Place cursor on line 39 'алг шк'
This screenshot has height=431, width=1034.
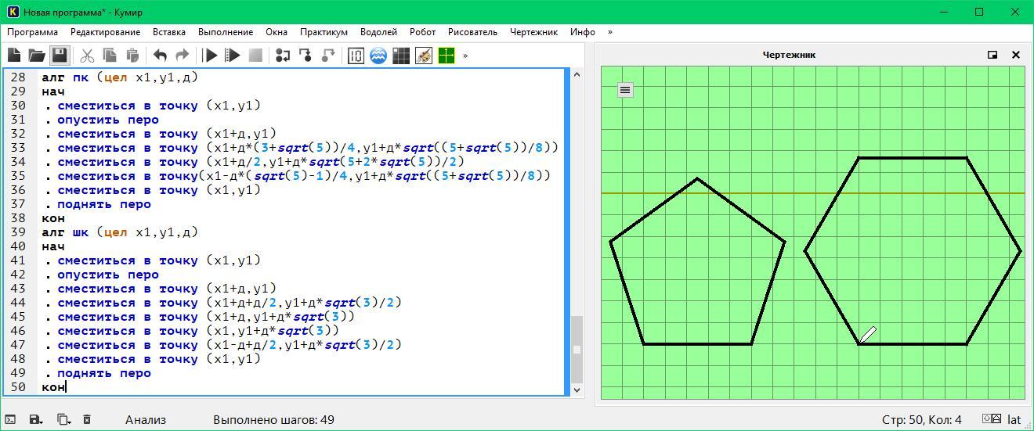pyautogui.click(x=120, y=232)
